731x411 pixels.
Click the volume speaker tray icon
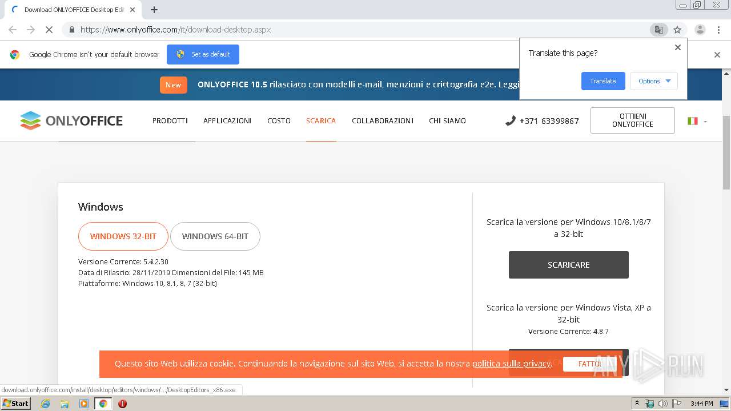point(663,404)
